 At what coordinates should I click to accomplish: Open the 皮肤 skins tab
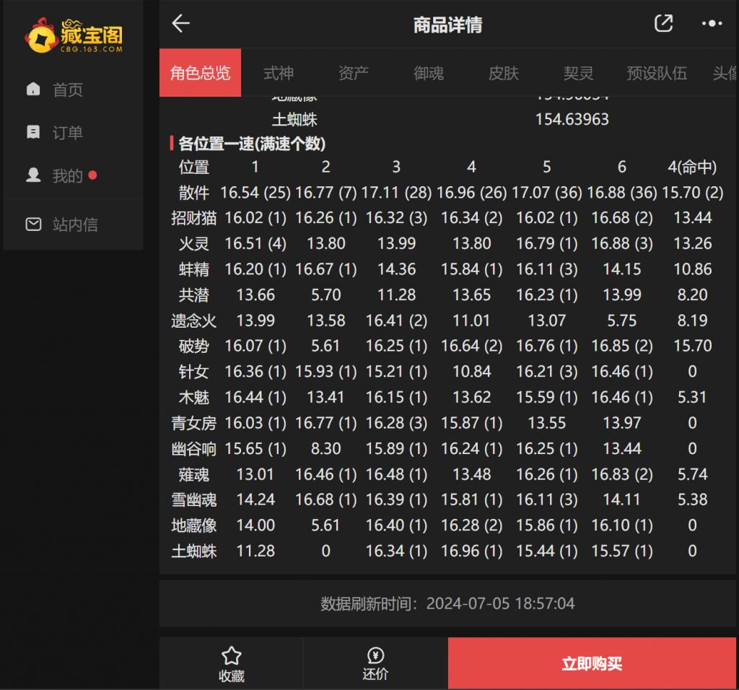point(503,73)
